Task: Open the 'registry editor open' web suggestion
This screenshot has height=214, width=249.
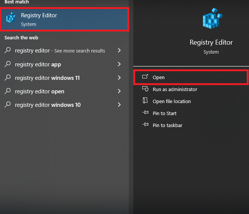Action: 39,91
